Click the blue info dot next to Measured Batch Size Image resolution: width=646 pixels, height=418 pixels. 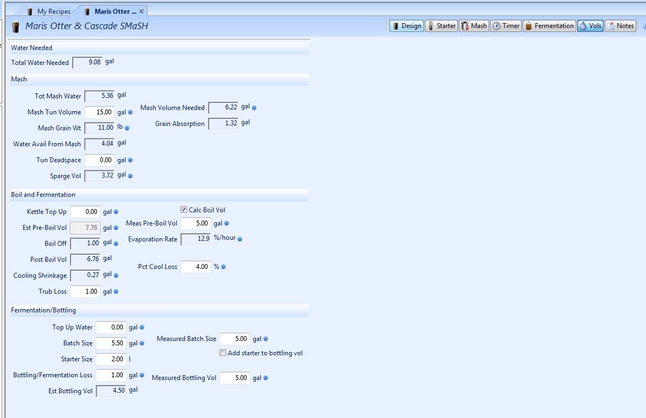point(266,339)
